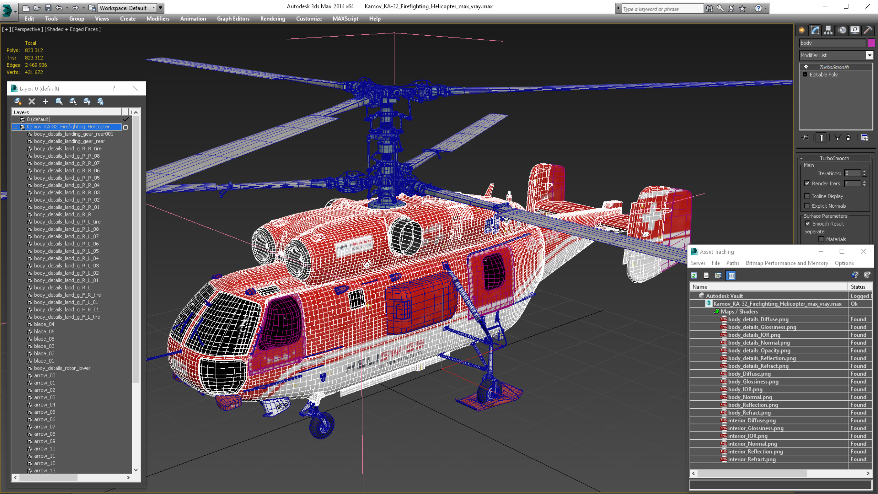Viewport: 878px width, 494px height.
Task: Click the Pin Stack icon below the modifier stack
Action: (805, 138)
